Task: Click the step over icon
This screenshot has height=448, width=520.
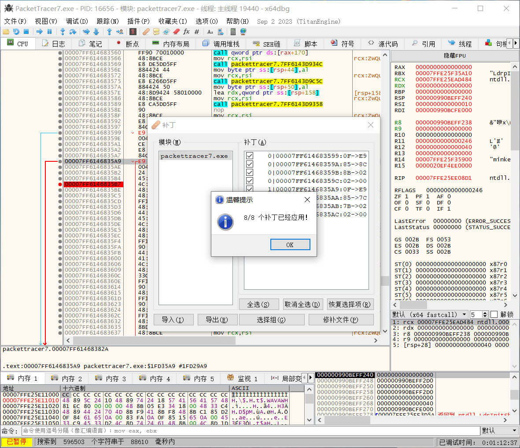Action: point(73,32)
